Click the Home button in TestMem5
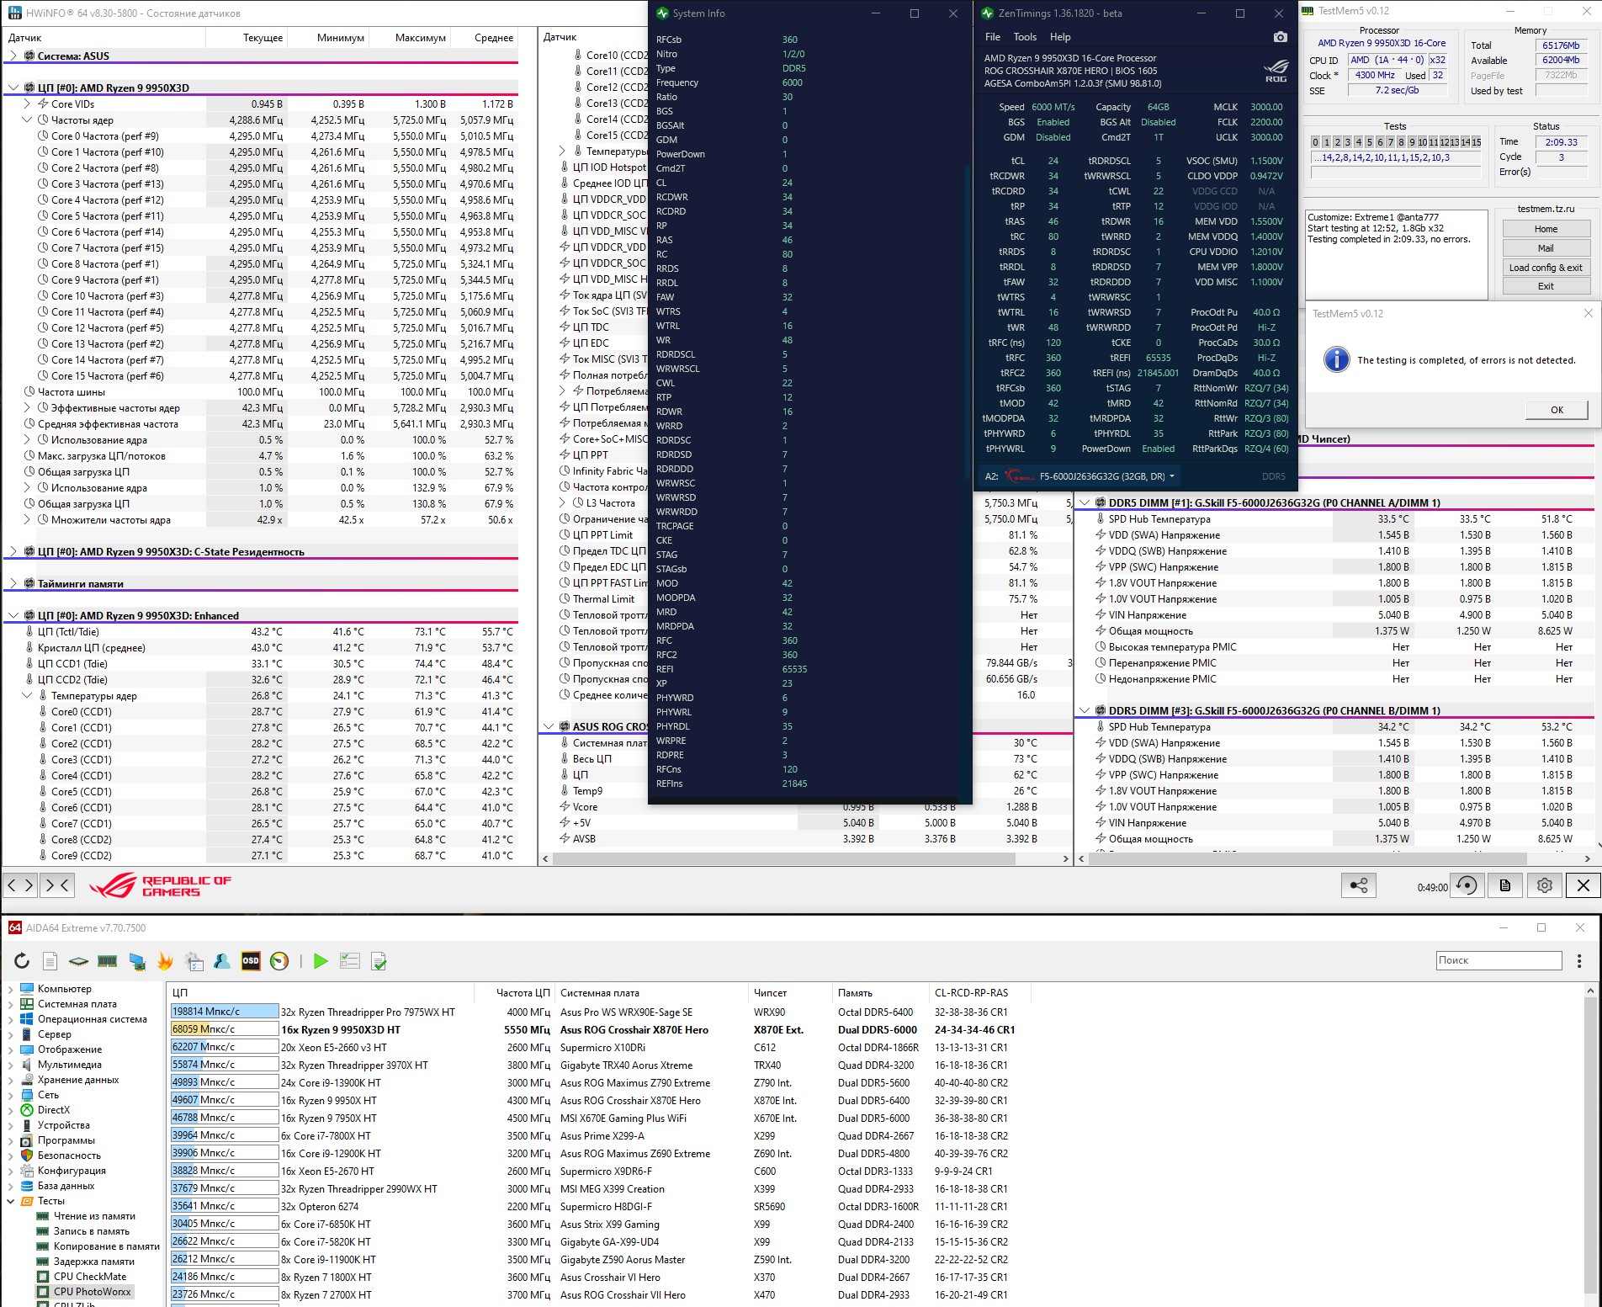This screenshot has height=1307, width=1602. [x=1546, y=229]
